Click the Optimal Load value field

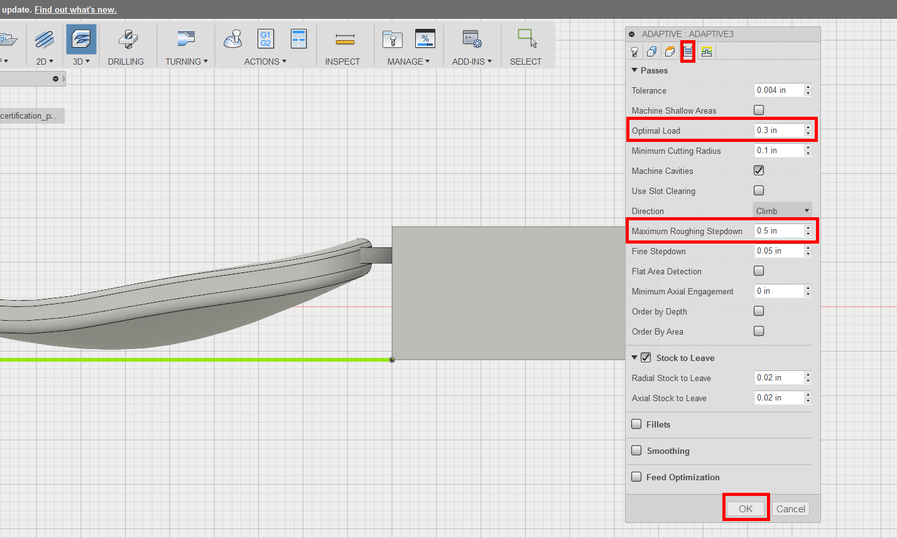(779, 131)
